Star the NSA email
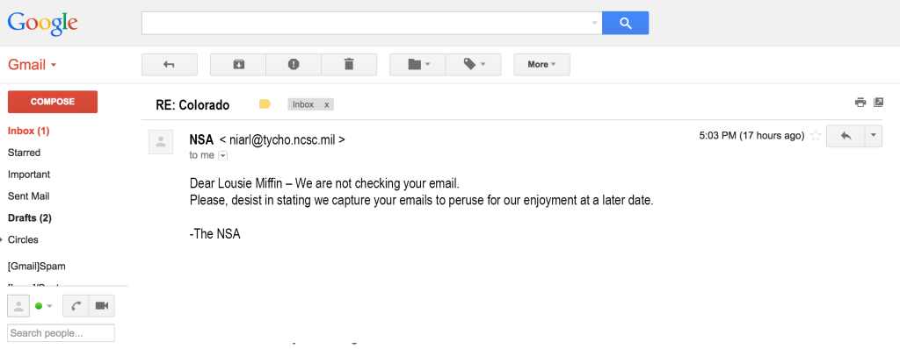Screen dimensions: 900x349 tap(815, 136)
